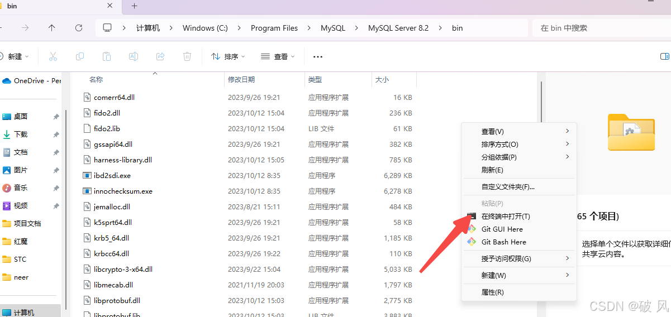Toggle the details pane icon

665,56
